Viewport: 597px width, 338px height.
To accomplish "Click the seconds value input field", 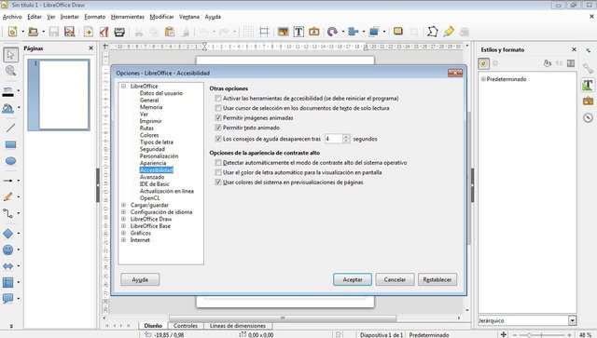I will [334, 139].
